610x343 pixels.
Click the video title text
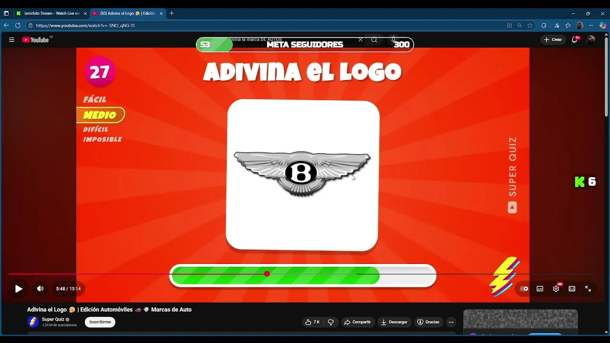(x=109, y=310)
